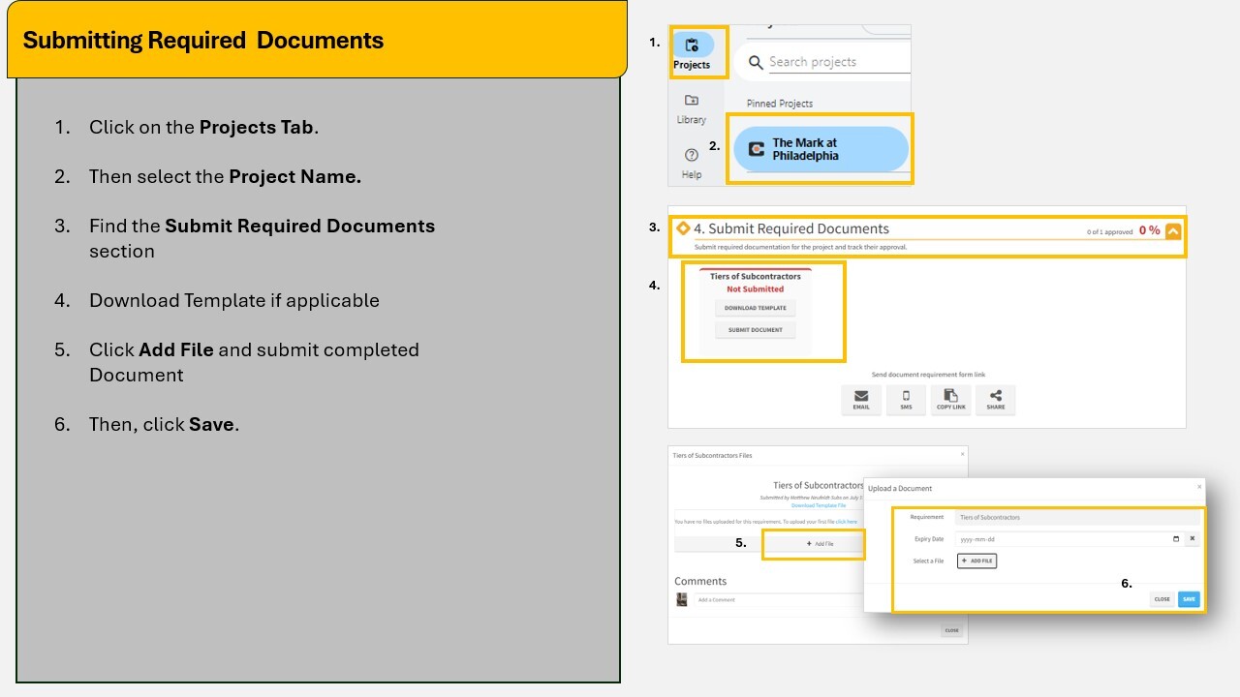1240x697 pixels.
Task: Click the "Not Submitted" status text
Action: [756, 289]
